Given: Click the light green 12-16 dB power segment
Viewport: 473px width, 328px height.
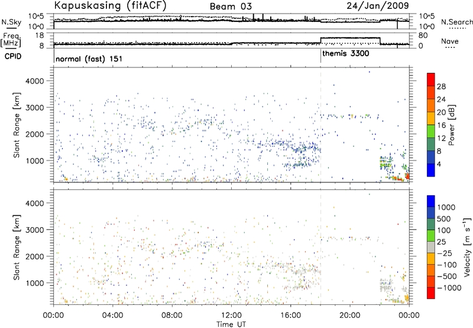Looking at the screenshot, I should 431,131.
